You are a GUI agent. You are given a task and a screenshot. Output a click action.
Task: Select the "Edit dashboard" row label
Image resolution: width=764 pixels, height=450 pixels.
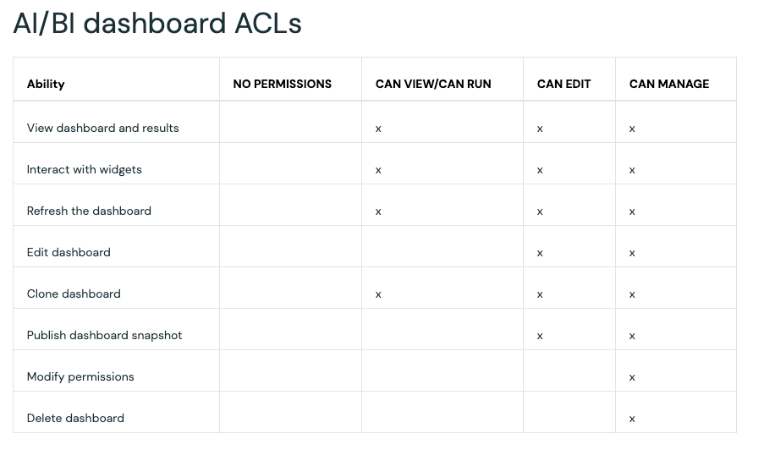(x=69, y=253)
